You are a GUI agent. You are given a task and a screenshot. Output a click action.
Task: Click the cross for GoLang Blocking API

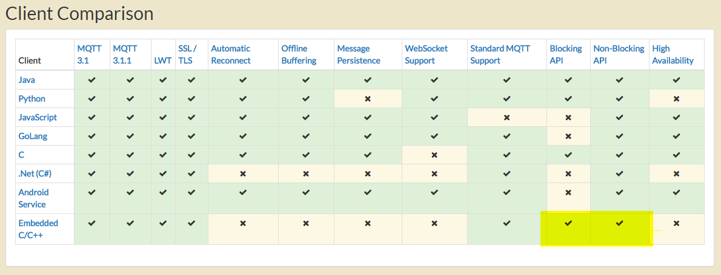(568, 136)
